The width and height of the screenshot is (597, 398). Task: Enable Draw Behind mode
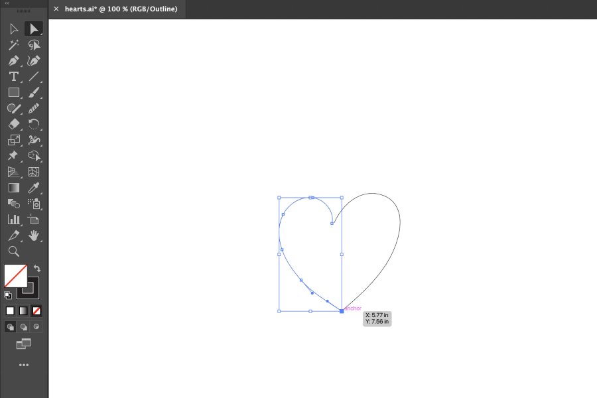[x=23, y=327]
